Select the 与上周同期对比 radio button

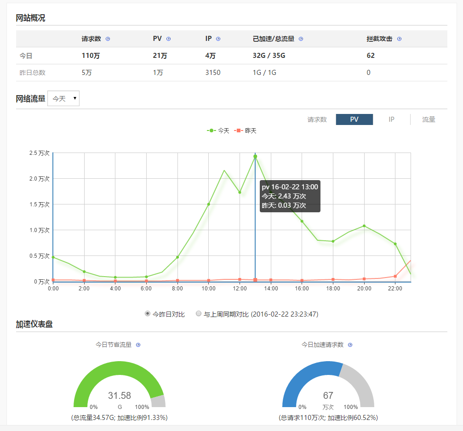[199, 313]
